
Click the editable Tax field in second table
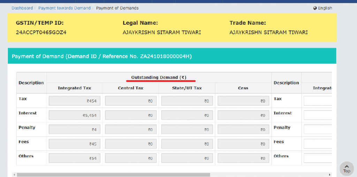(x=318, y=101)
